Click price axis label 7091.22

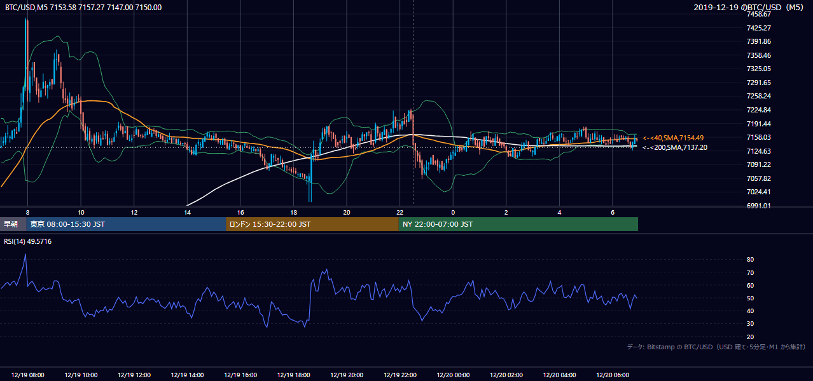point(759,164)
